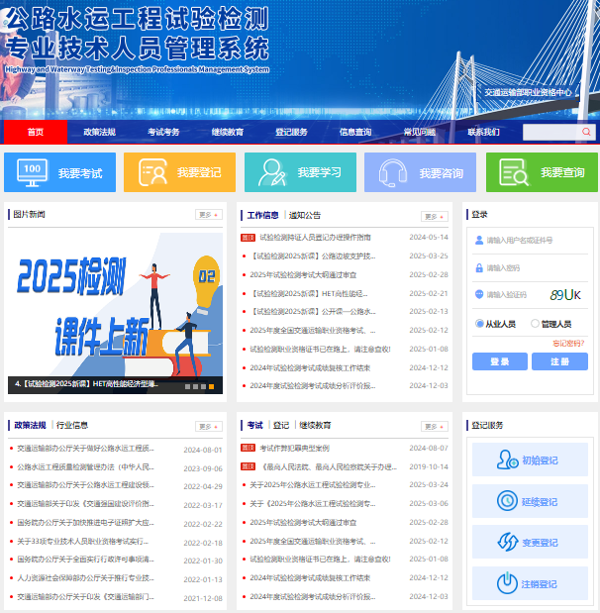The width and height of the screenshot is (600, 613).
Task: Click 更多 in 图片新闻 panel
Action: [209, 215]
